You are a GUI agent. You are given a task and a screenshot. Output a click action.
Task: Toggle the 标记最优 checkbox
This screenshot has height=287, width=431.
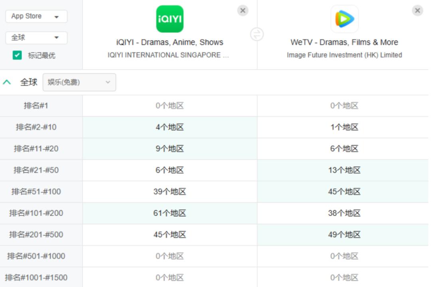[x=17, y=55]
